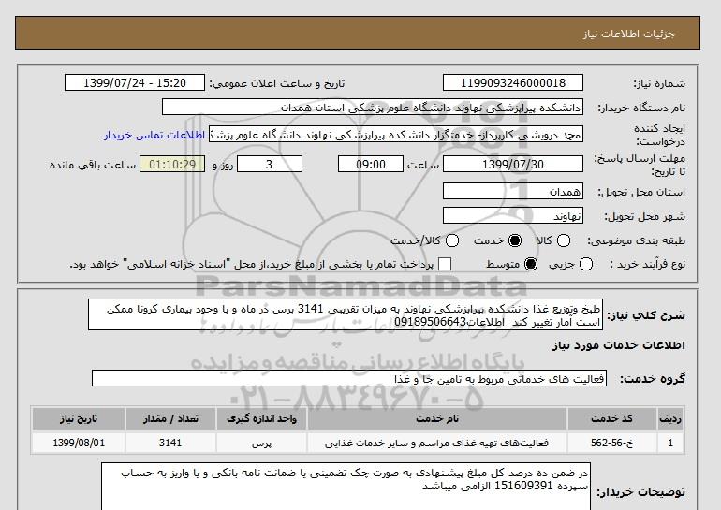Select the خدمت radio button

(515, 240)
